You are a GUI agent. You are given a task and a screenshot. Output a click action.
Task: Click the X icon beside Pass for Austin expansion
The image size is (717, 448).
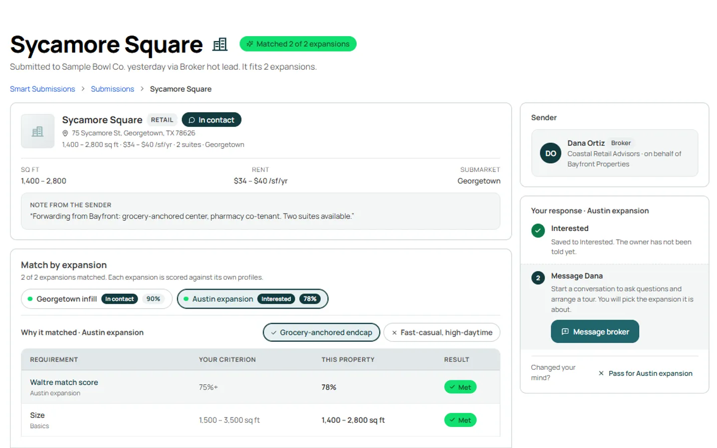pos(601,373)
